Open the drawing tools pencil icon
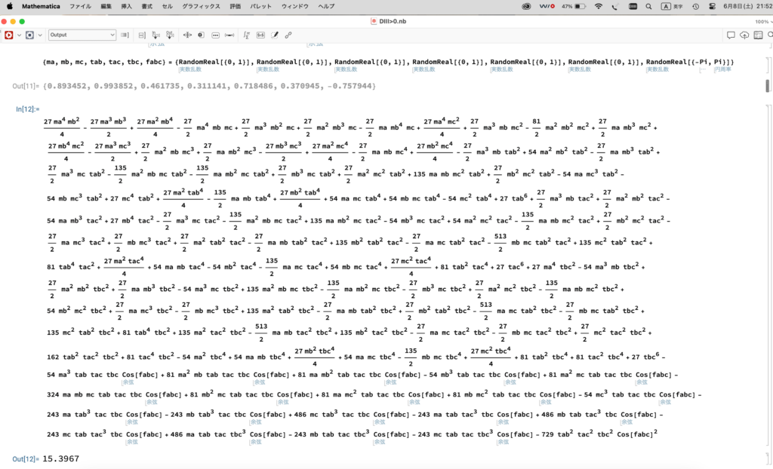This screenshot has height=469, width=773. coord(275,35)
